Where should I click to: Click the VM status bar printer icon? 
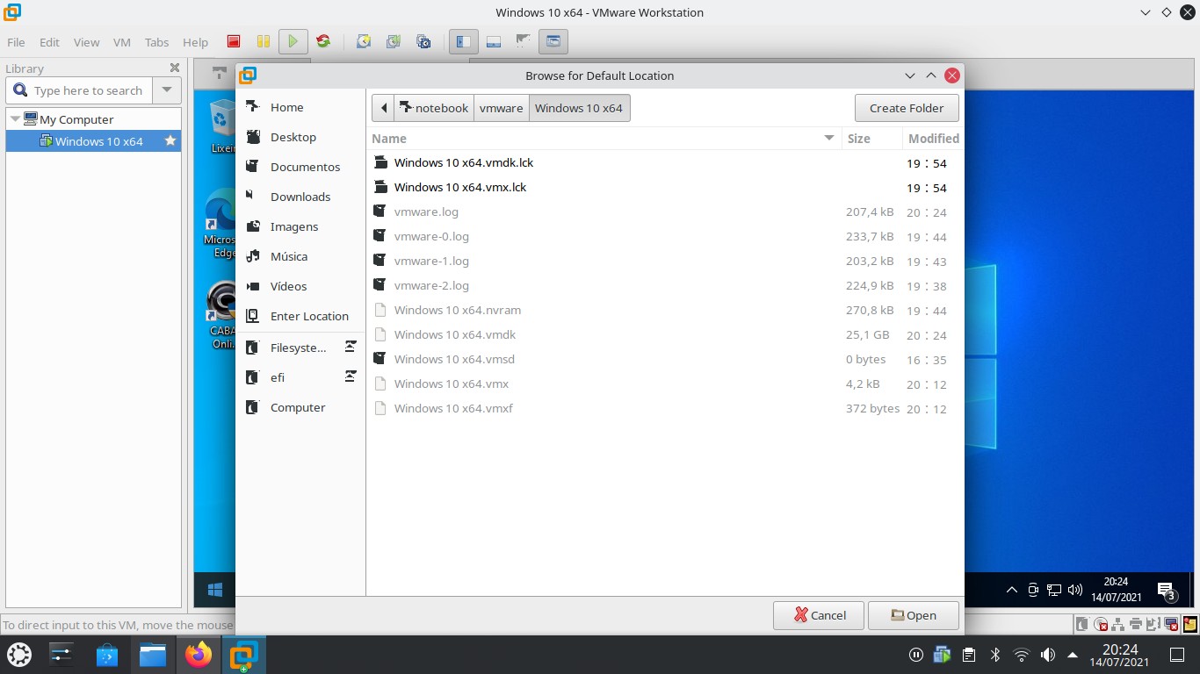click(1135, 624)
